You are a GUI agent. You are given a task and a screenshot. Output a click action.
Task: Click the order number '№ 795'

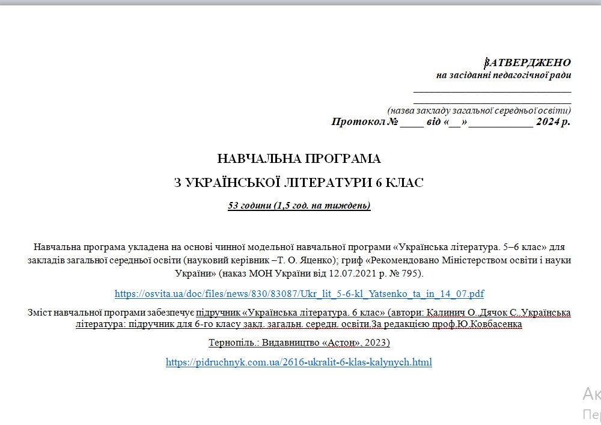[404, 274]
